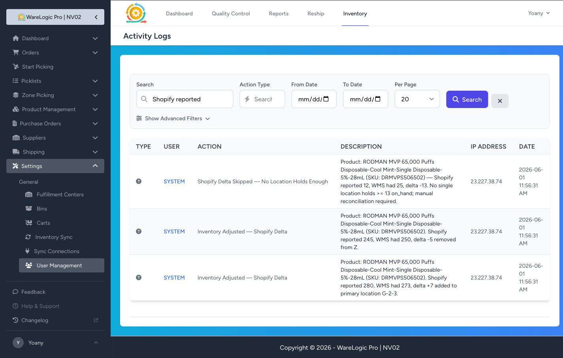The width and height of the screenshot is (563, 358).
Task: Click SYSTEM link in Delta Skipped row
Action: (174, 181)
